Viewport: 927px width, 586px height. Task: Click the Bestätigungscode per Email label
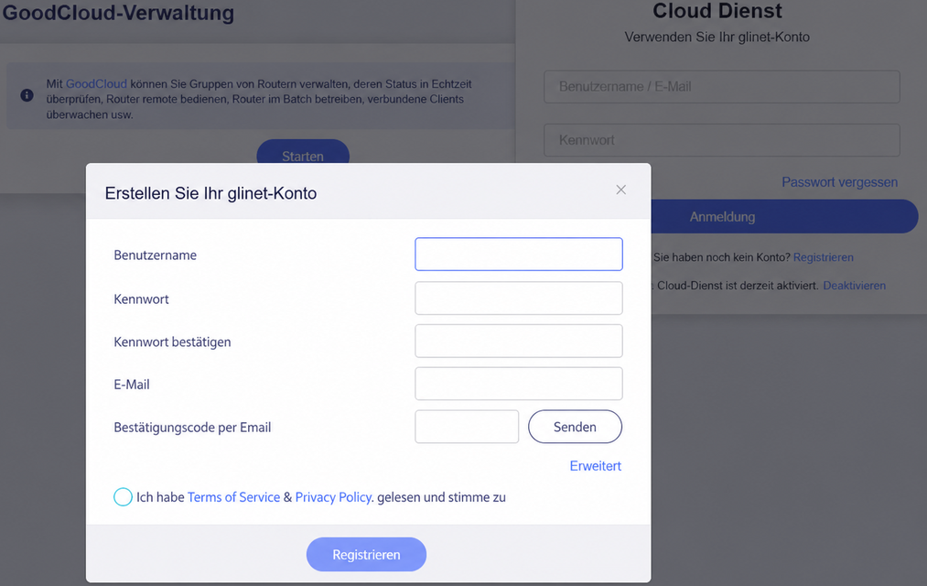coord(192,428)
